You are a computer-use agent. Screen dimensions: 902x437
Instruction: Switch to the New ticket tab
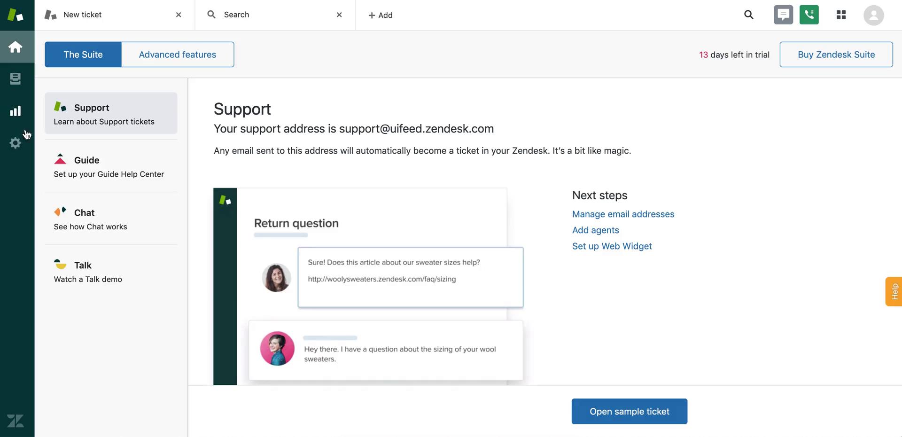tap(115, 15)
